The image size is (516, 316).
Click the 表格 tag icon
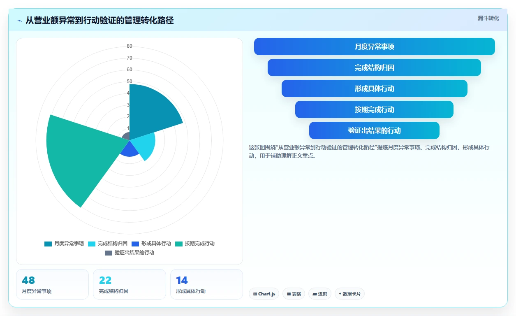(289, 294)
